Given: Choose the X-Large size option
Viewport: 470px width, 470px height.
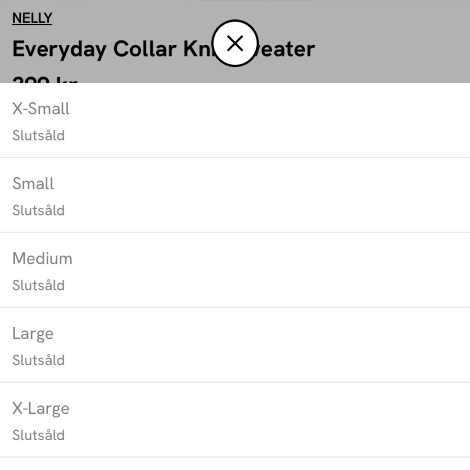Looking at the screenshot, I should pyautogui.click(x=41, y=409).
